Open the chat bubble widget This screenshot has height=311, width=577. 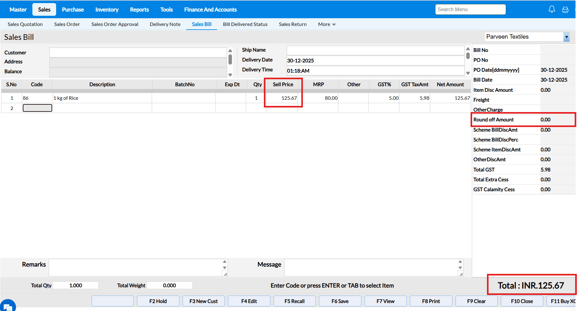7,306
